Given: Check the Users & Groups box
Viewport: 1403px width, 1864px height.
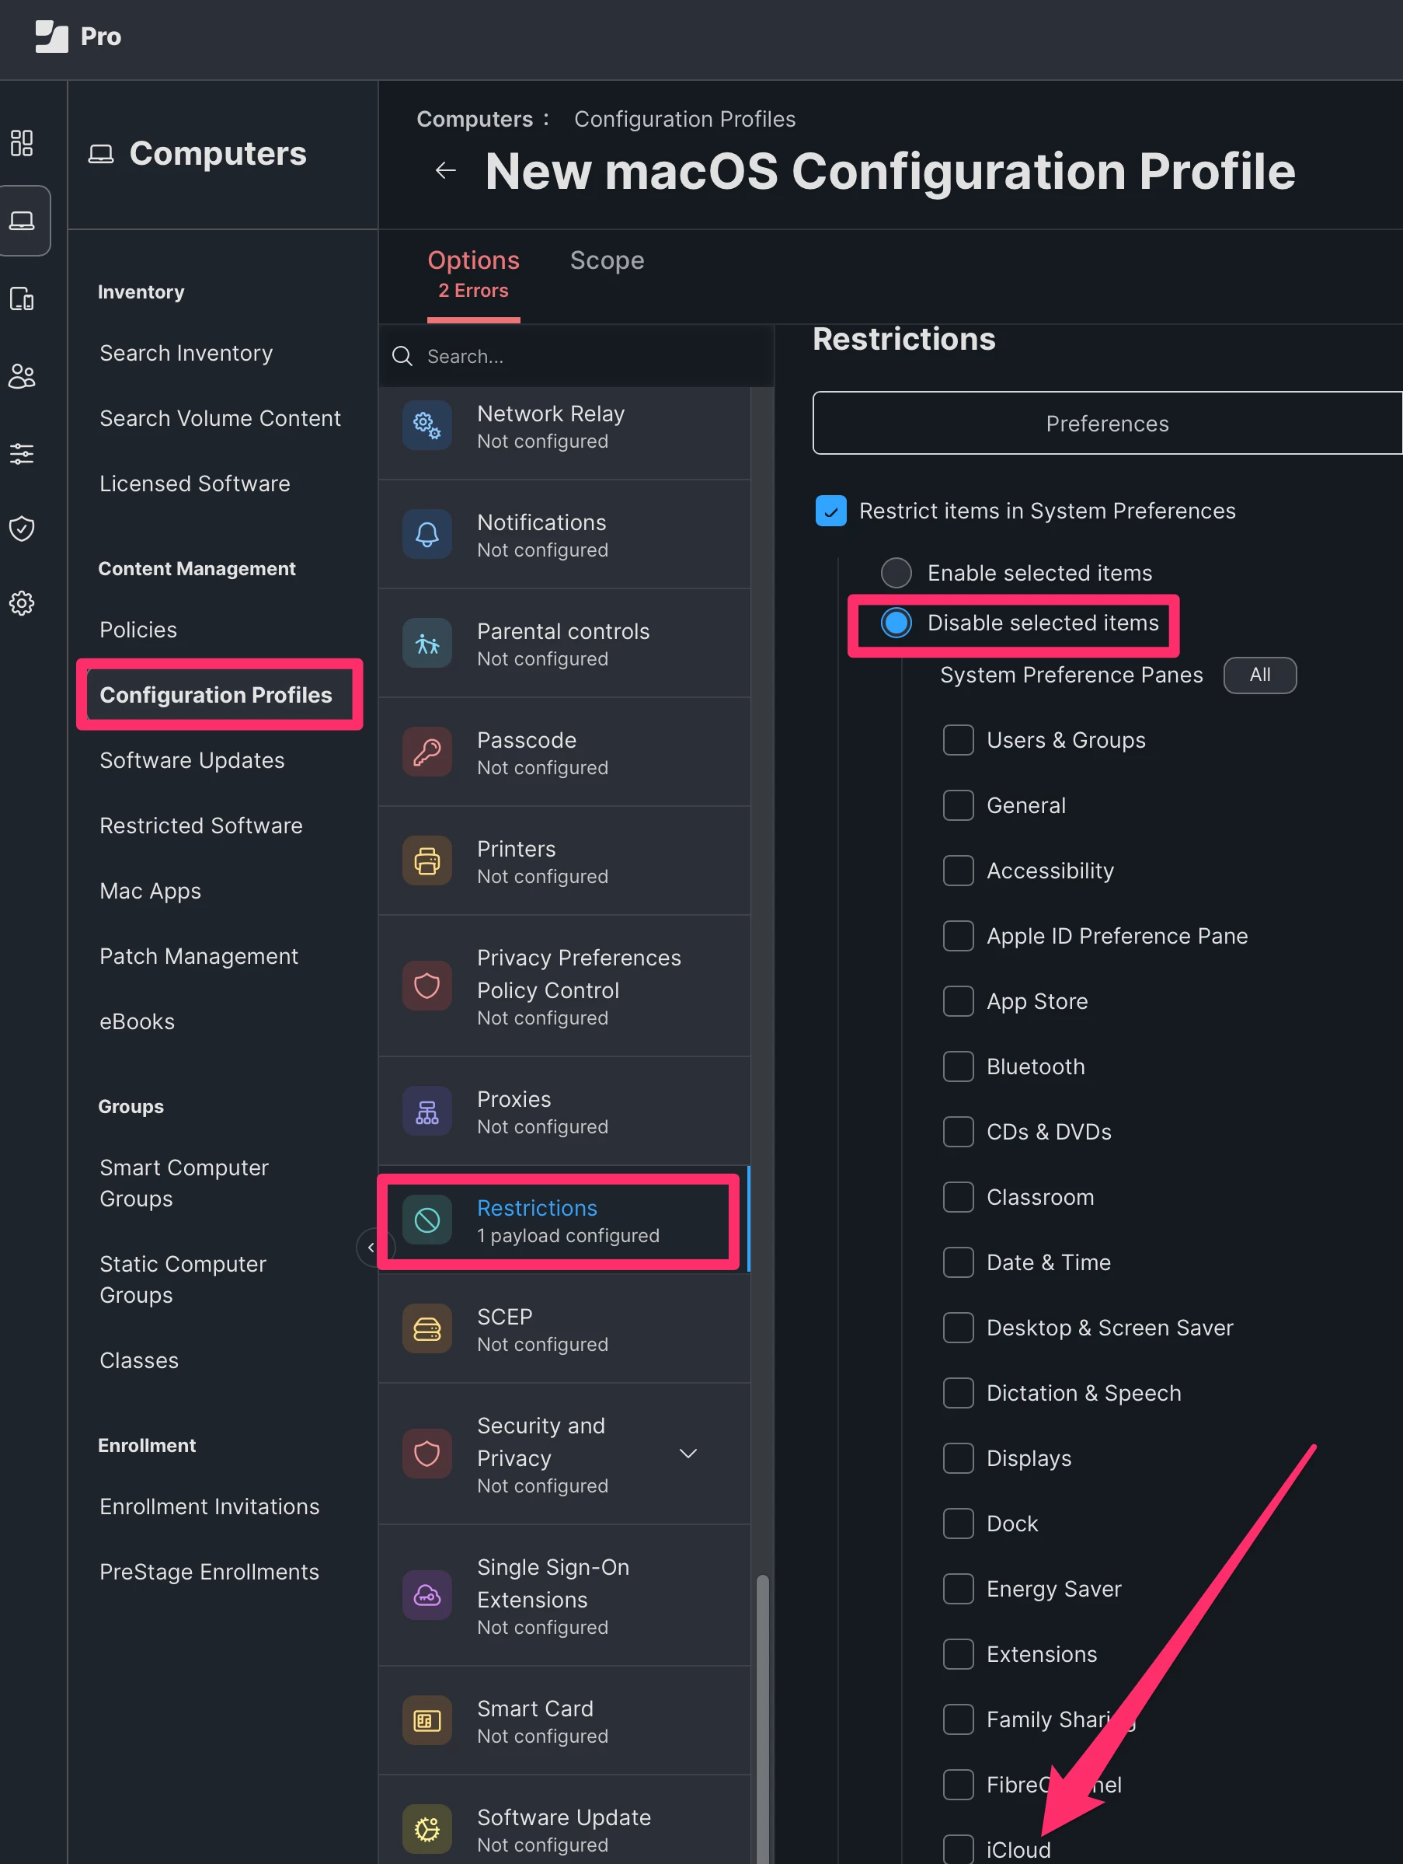Looking at the screenshot, I should (959, 740).
